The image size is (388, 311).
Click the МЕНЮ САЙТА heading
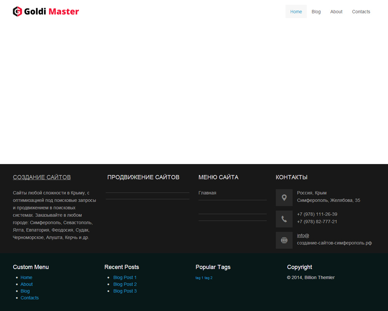click(218, 177)
